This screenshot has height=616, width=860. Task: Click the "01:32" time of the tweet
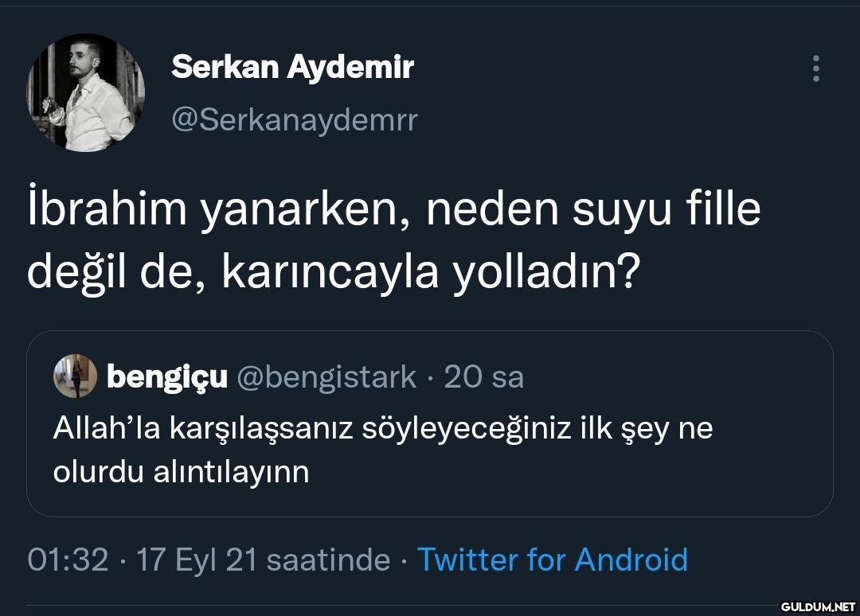(x=68, y=559)
